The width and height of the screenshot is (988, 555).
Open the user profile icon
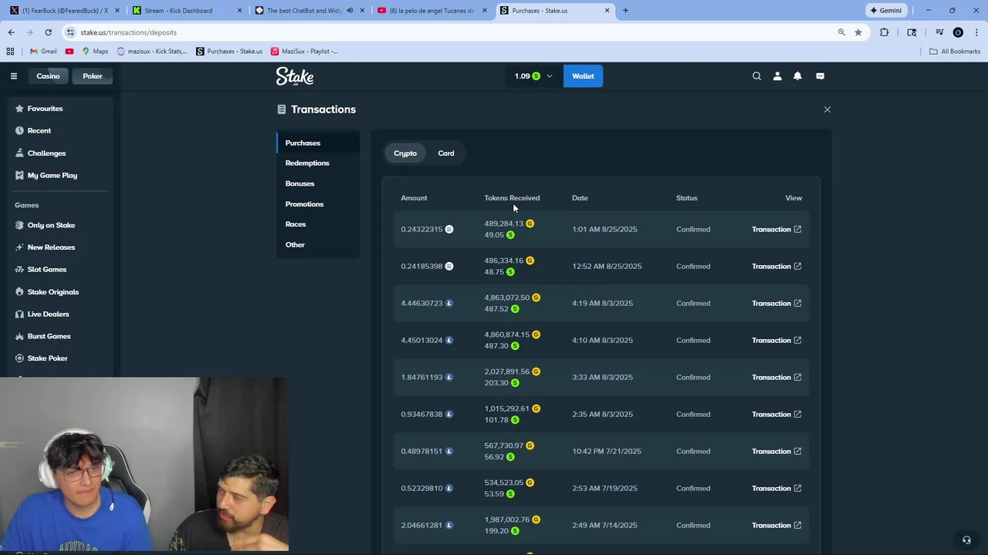coord(777,76)
